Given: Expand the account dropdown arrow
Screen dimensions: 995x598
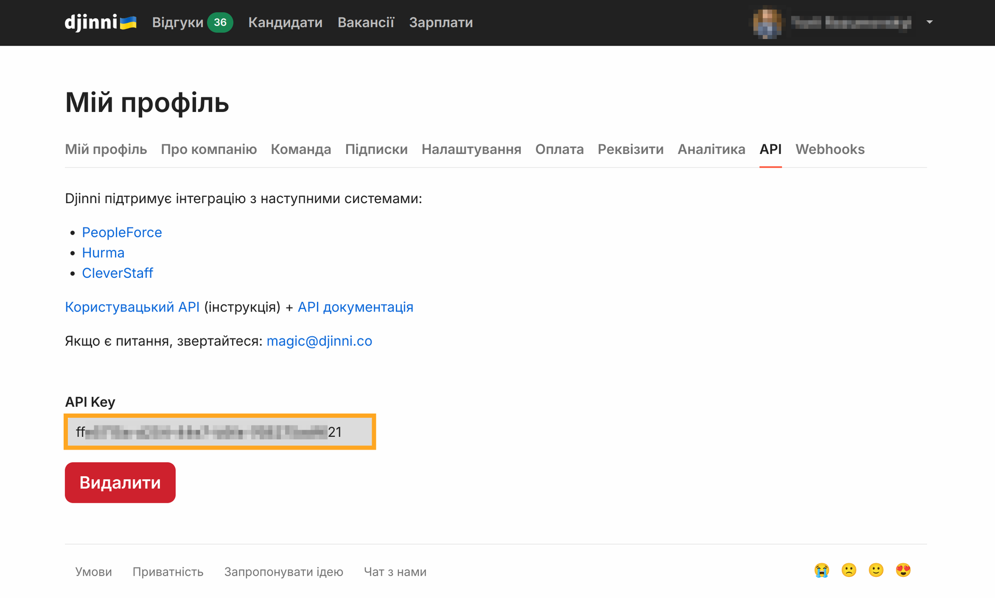Looking at the screenshot, I should click(x=930, y=22).
